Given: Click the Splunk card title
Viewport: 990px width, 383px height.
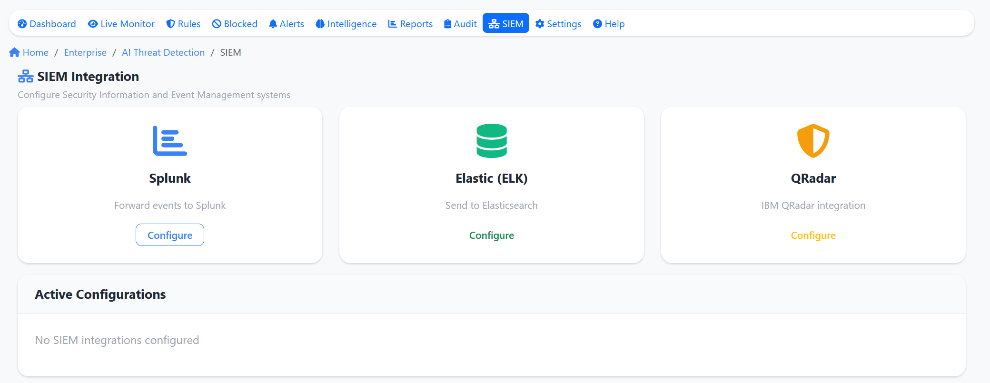Looking at the screenshot, I should (x=170, y=178).
